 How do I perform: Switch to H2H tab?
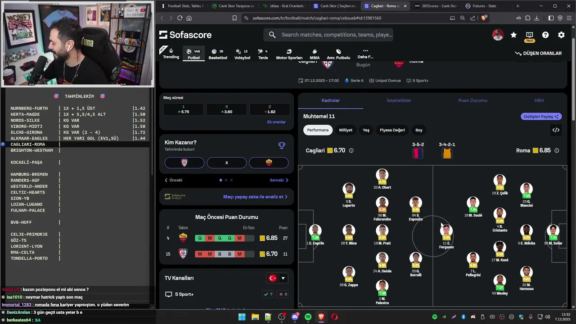coord(539,100)
